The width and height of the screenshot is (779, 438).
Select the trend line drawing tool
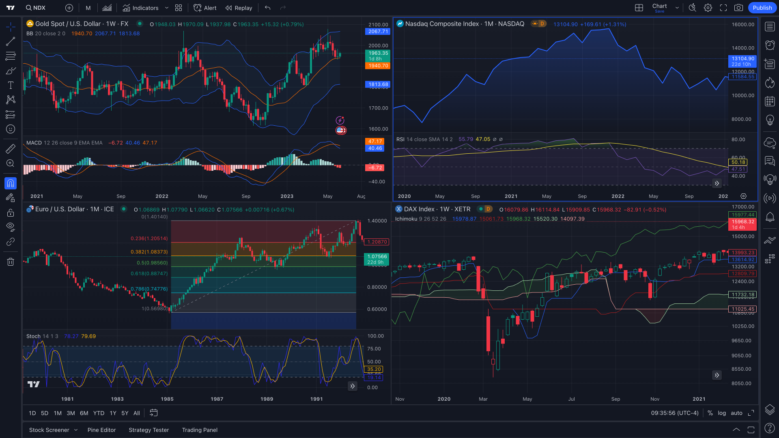(11, 41)
